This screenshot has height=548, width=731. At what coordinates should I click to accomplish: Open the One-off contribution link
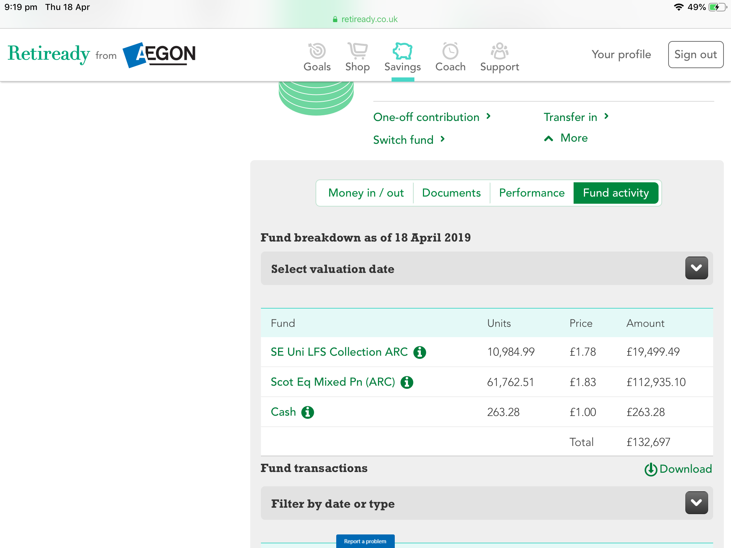coord(426,117)
